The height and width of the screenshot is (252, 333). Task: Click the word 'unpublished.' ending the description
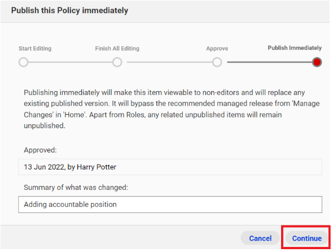45,125
